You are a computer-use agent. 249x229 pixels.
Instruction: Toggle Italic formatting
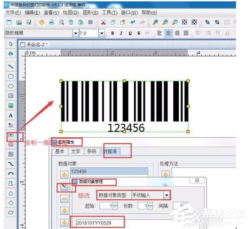click(x=121, y=33)
